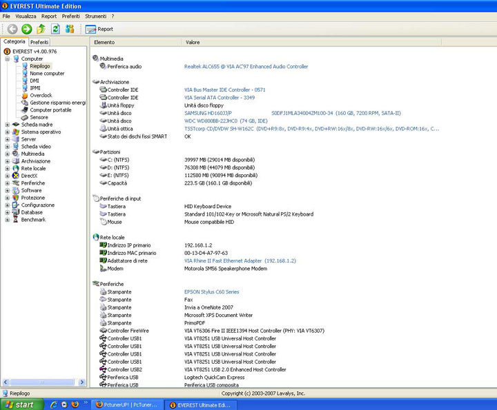This screenshot has width=497, height=410.
Task: Open the Report menu in the menu bar
Action: [x=49, y=16]
